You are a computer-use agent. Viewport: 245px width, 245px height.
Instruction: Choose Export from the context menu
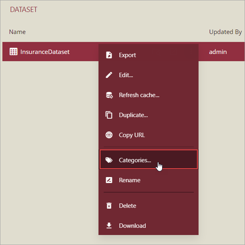[149, 55]
